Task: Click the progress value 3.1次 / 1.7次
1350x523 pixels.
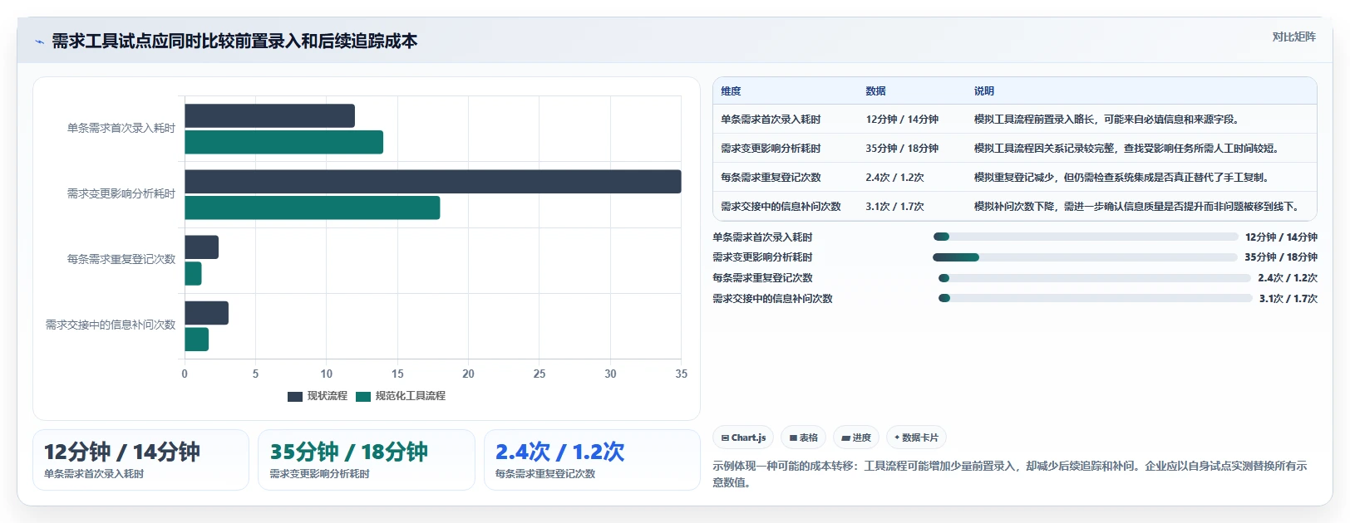Action: click(1288, 299)
